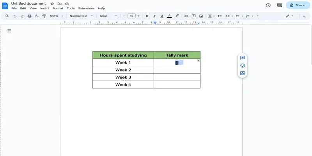The image size is (312, 156).
Task: Click the font size field showing 15
Action: [x=131, y=16]
